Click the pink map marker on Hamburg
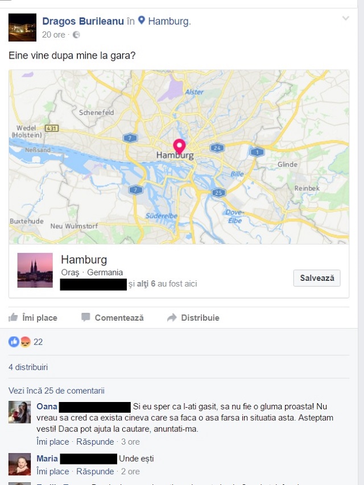This screenshot has height=485, width=364. (x=179, y=147)
